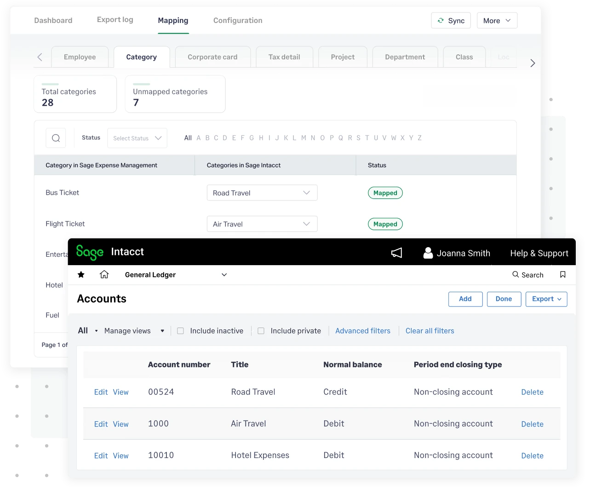
Task: Open search in the category mapping table
Action: click(x=56, y=138)
